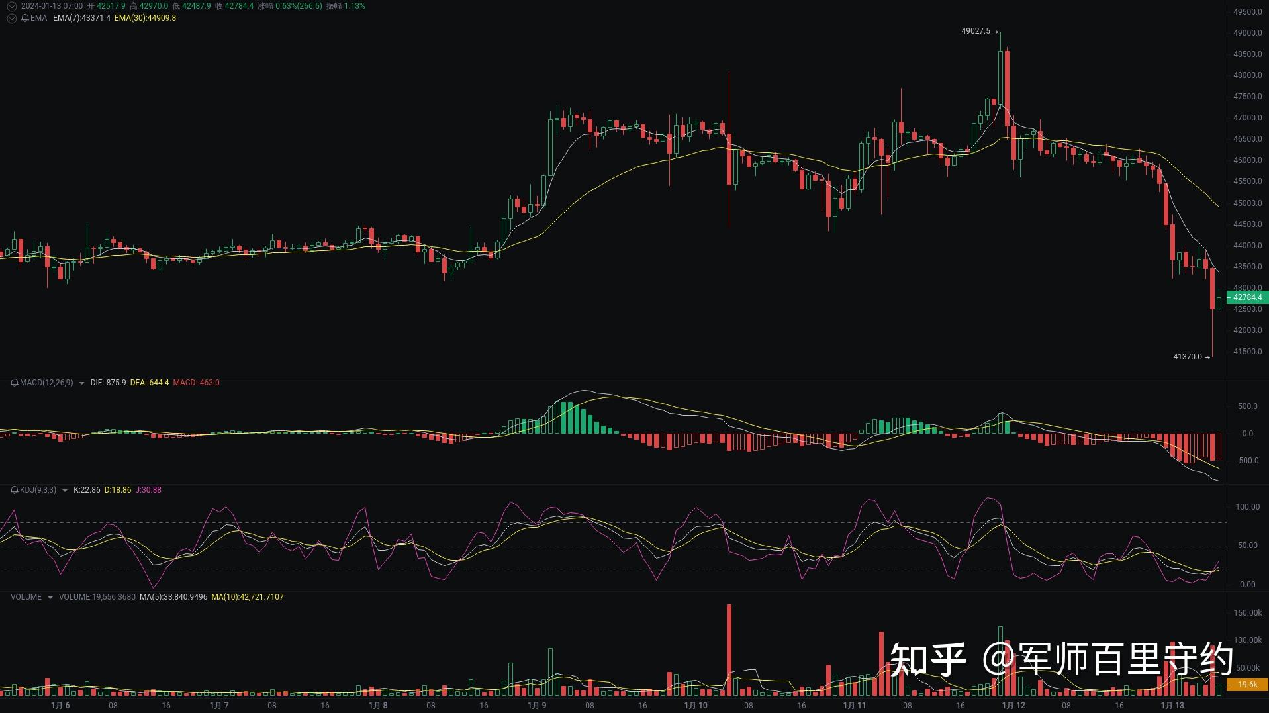Select the EMA indicator label
Image resolution: width=1269 pixels, height=713 pixels.
tap(38, 18)
